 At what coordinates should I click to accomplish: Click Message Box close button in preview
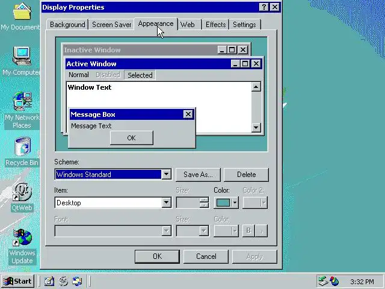pyautogui.click(x=188, y=114)
